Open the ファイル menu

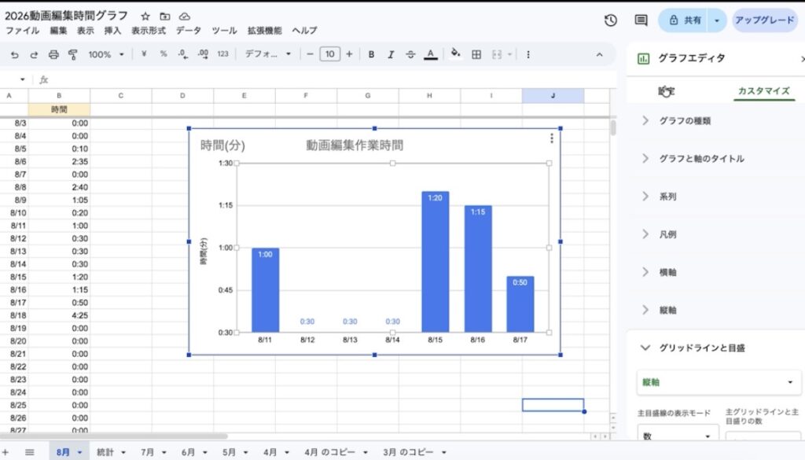point(22,31)
